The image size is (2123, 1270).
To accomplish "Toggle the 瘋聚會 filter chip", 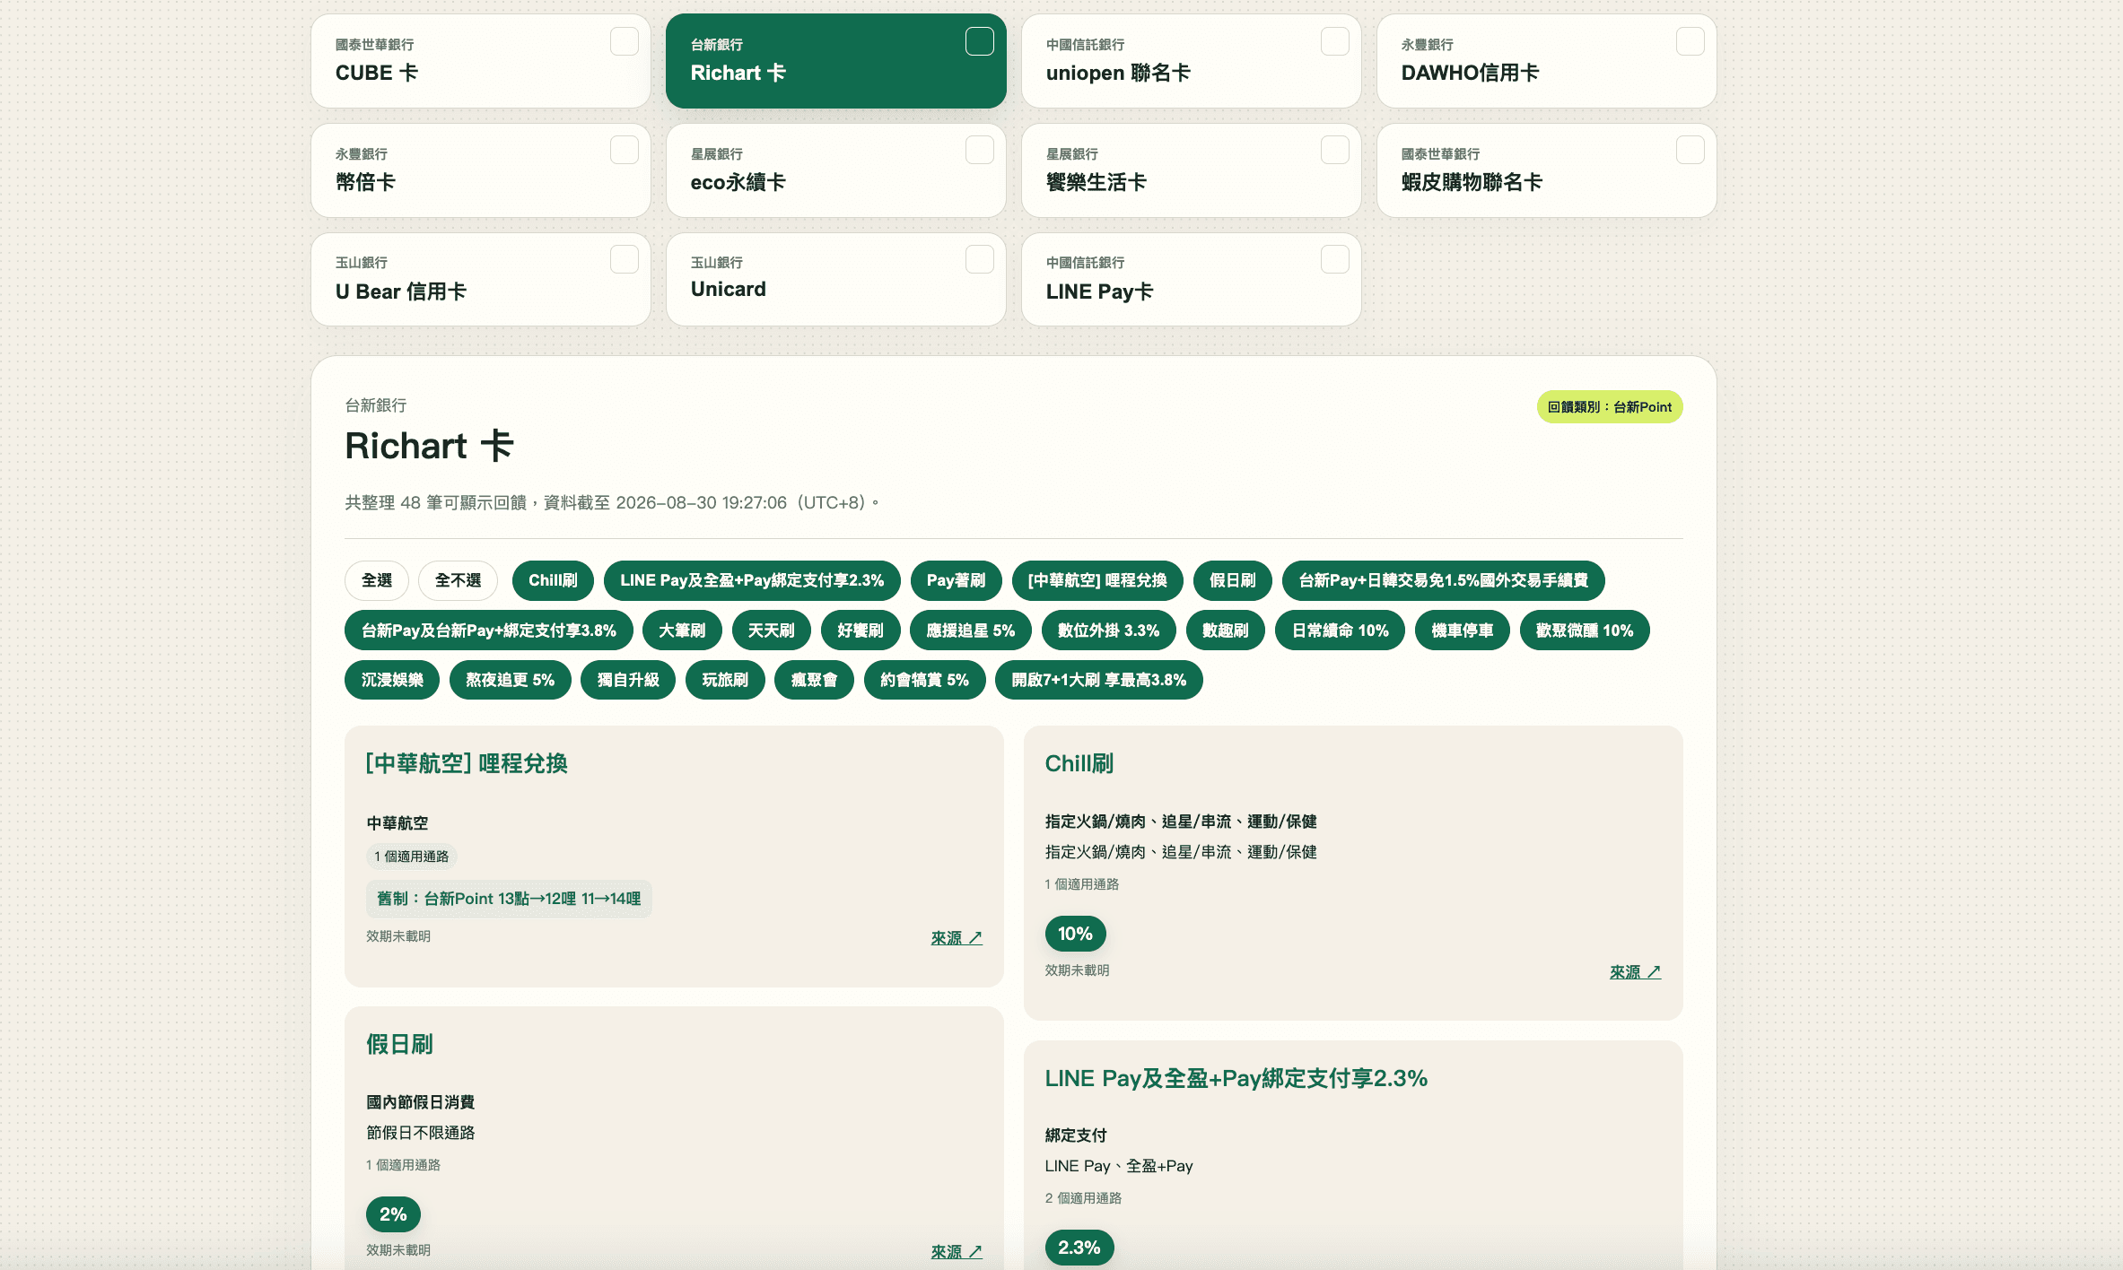I will (814, 680).
